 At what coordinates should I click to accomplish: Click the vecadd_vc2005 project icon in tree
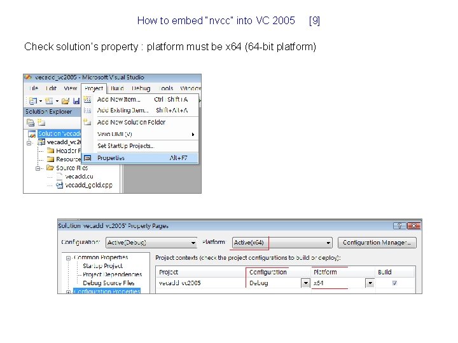coord(41,142)
